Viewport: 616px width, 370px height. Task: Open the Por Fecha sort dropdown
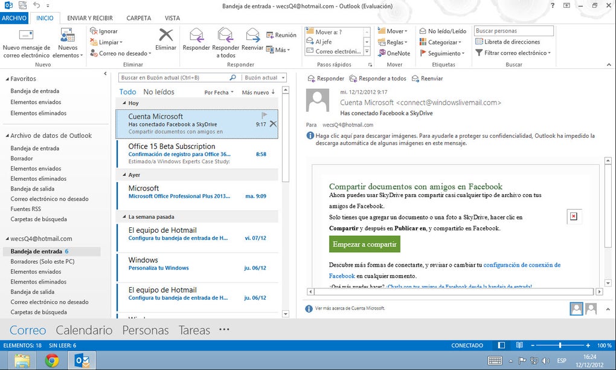pos(219,92)
